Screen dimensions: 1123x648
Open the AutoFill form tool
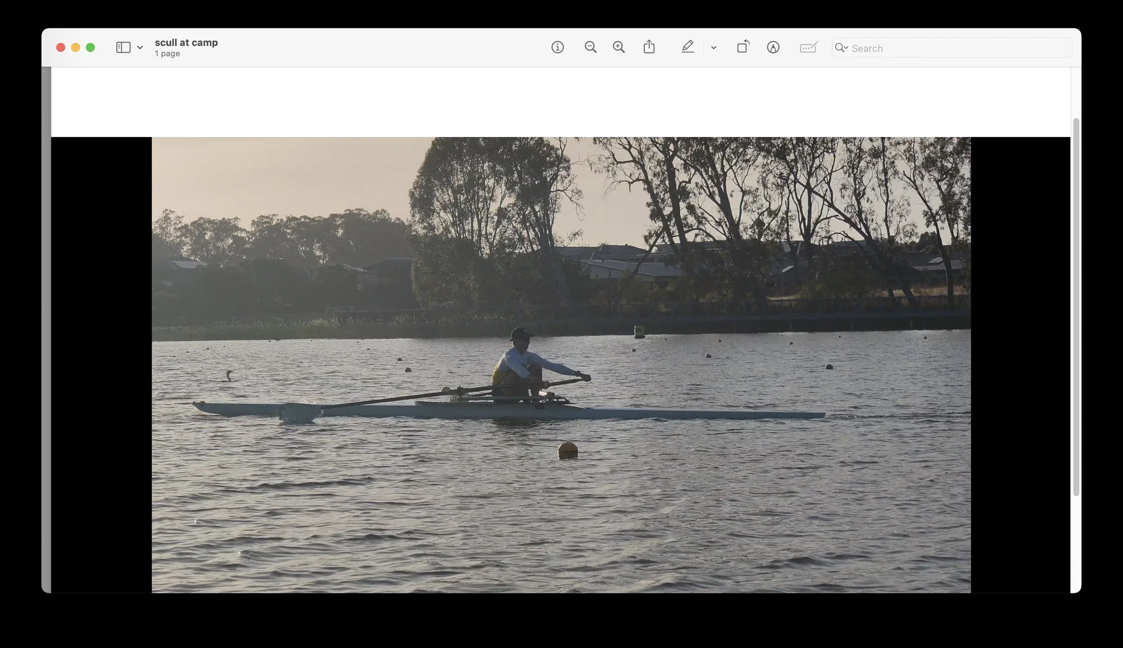[808, 47]
